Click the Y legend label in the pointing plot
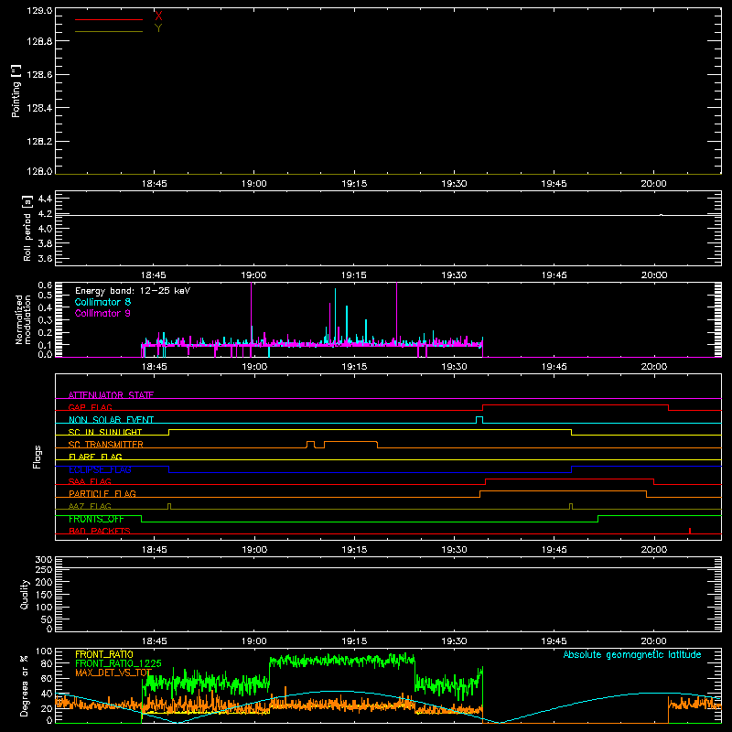The image size is (732, 732). pos(158,28)
